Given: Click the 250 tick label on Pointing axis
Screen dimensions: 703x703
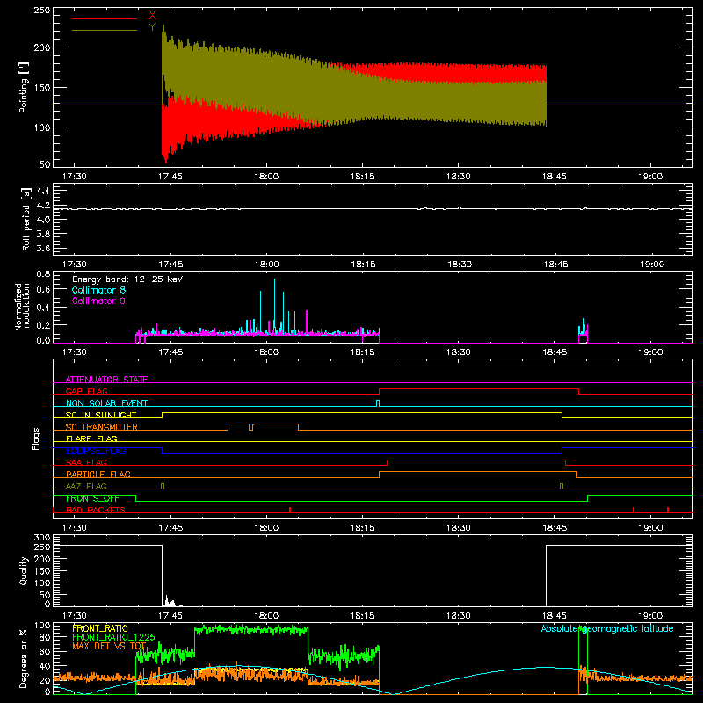Looking at the screenshot, I should coord(41,11).
